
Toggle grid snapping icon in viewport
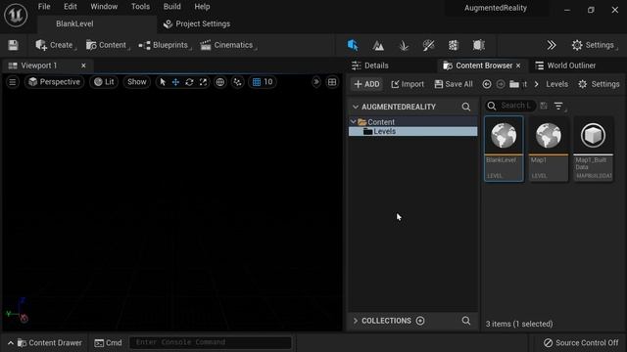click(x=257, y=82)
